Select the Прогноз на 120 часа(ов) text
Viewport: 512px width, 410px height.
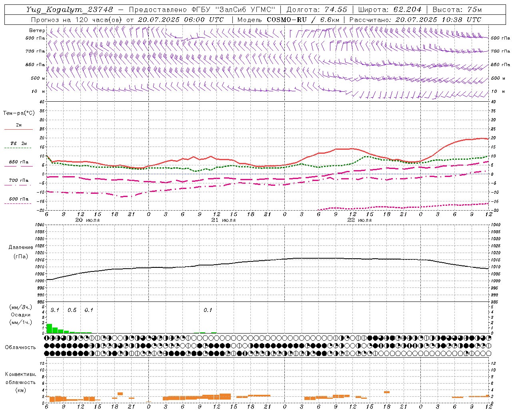point(77,20)
